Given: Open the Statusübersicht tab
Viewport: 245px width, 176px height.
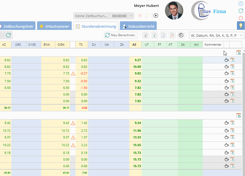Looking at the screenshot, I should coord(138,27).
